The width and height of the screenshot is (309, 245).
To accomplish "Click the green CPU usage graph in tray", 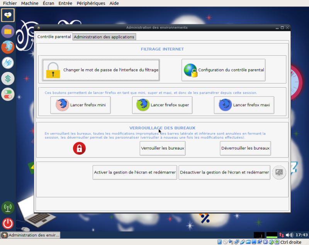I will [272, 235].
